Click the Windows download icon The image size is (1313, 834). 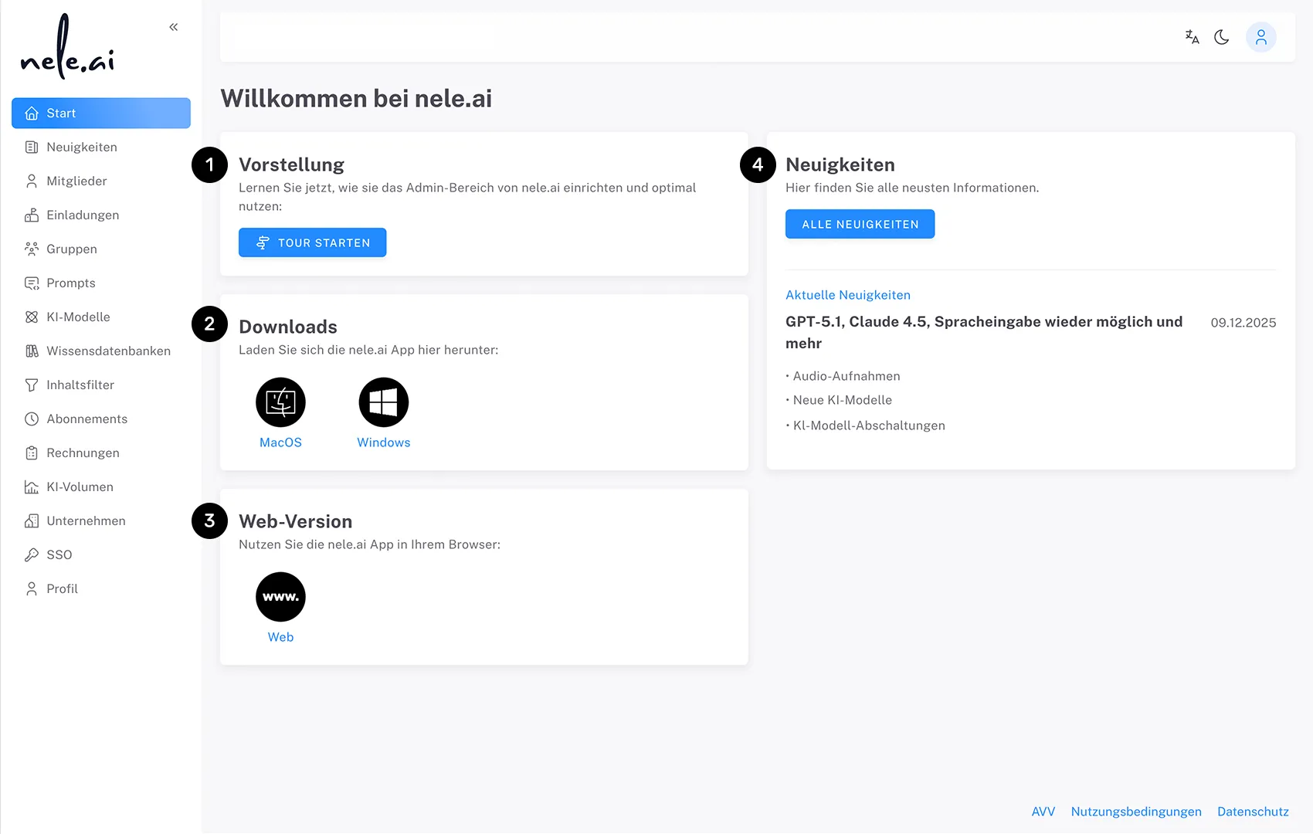383,402
